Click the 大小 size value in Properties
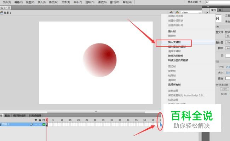Image resolution: width=230 pixels, height=141 pixels. [x=228, y=73]
